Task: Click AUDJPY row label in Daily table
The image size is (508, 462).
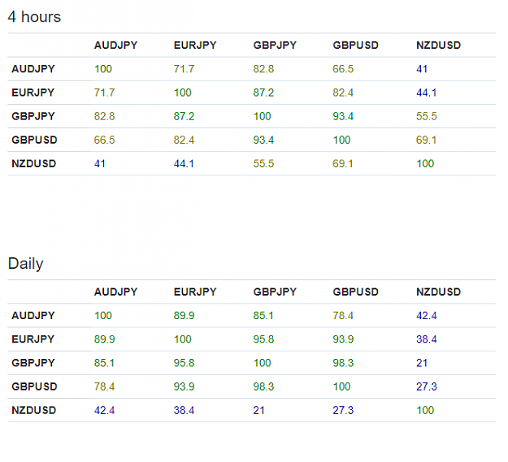Action: coord(33,315)
